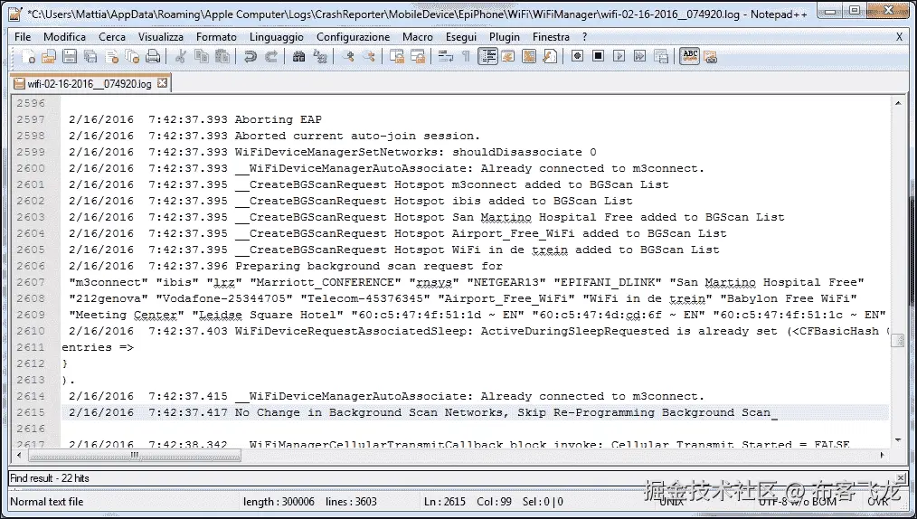The image size is (917, 519).
Task: Open the Formato menu
Action: click(x=216, y=37)
